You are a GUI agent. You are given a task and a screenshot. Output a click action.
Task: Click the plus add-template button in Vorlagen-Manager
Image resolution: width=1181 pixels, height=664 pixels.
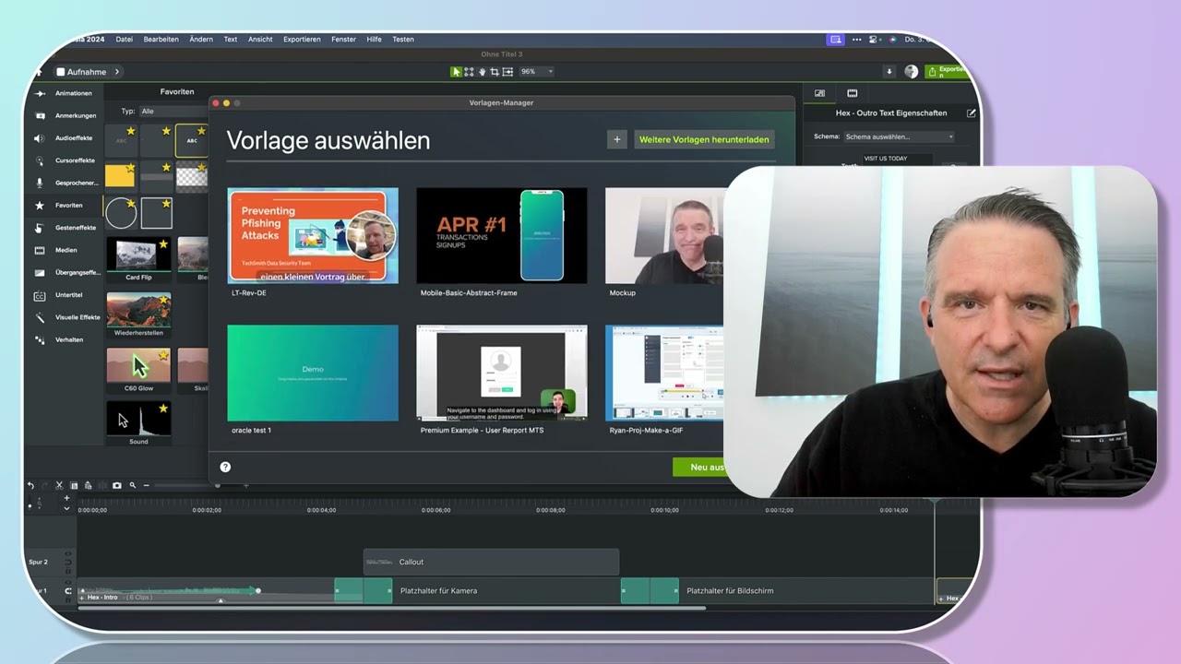pos(617,139)
